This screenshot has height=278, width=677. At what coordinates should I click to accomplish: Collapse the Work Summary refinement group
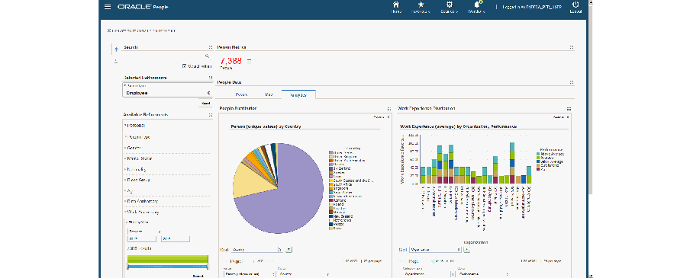pyautogui.click(x=141, y=212)
